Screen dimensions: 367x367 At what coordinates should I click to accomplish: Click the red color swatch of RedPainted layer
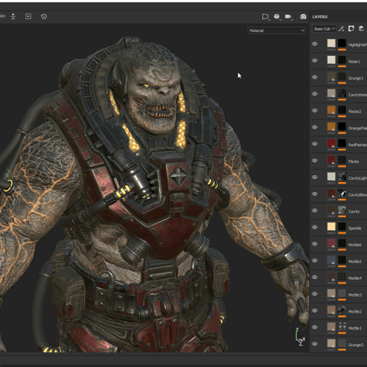[331, 143]
